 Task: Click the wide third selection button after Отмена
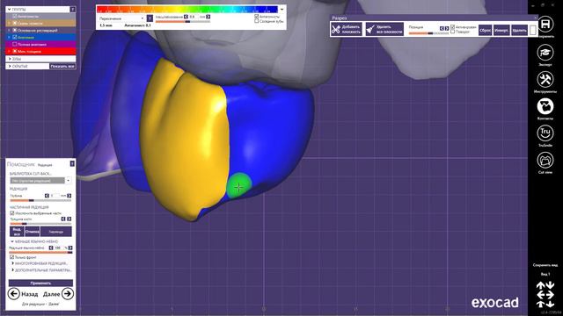[56, 232]
